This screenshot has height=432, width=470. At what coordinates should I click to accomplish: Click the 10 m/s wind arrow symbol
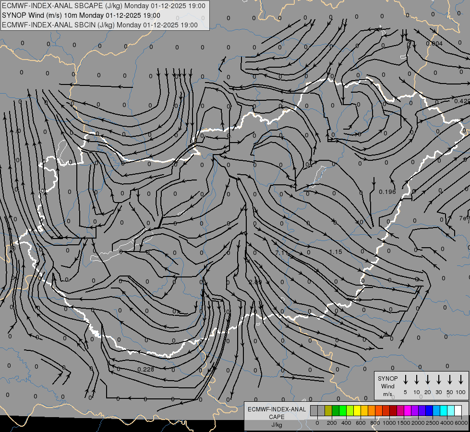point(416,380)
